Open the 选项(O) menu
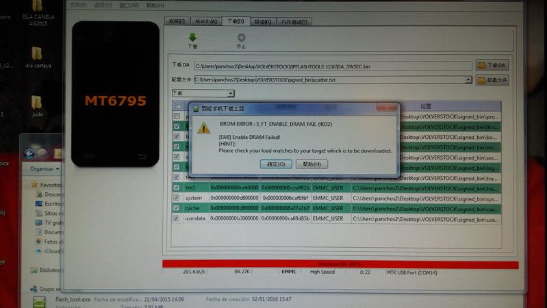The width and height of the screenshot is (547, 308). pyautogui.click(x=103, y=5)
